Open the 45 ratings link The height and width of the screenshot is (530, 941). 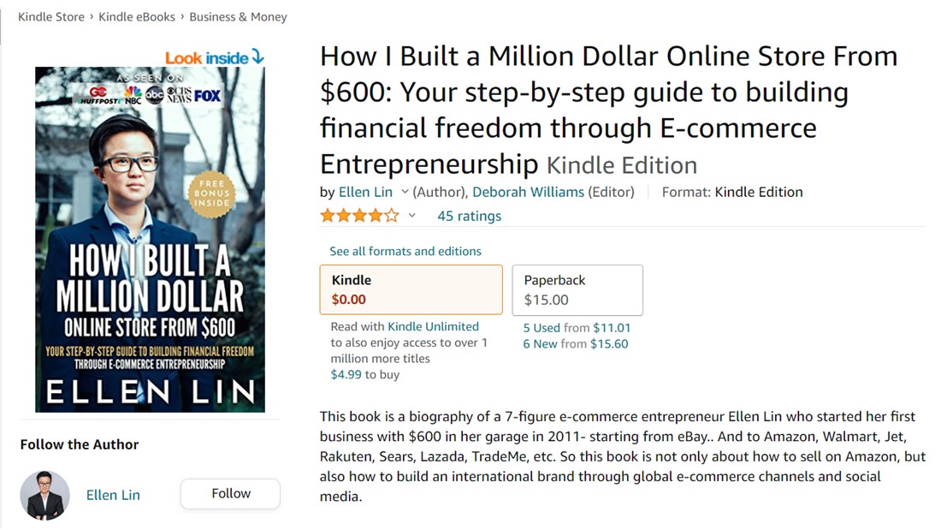pyautogui.click(x=469, y=216)
